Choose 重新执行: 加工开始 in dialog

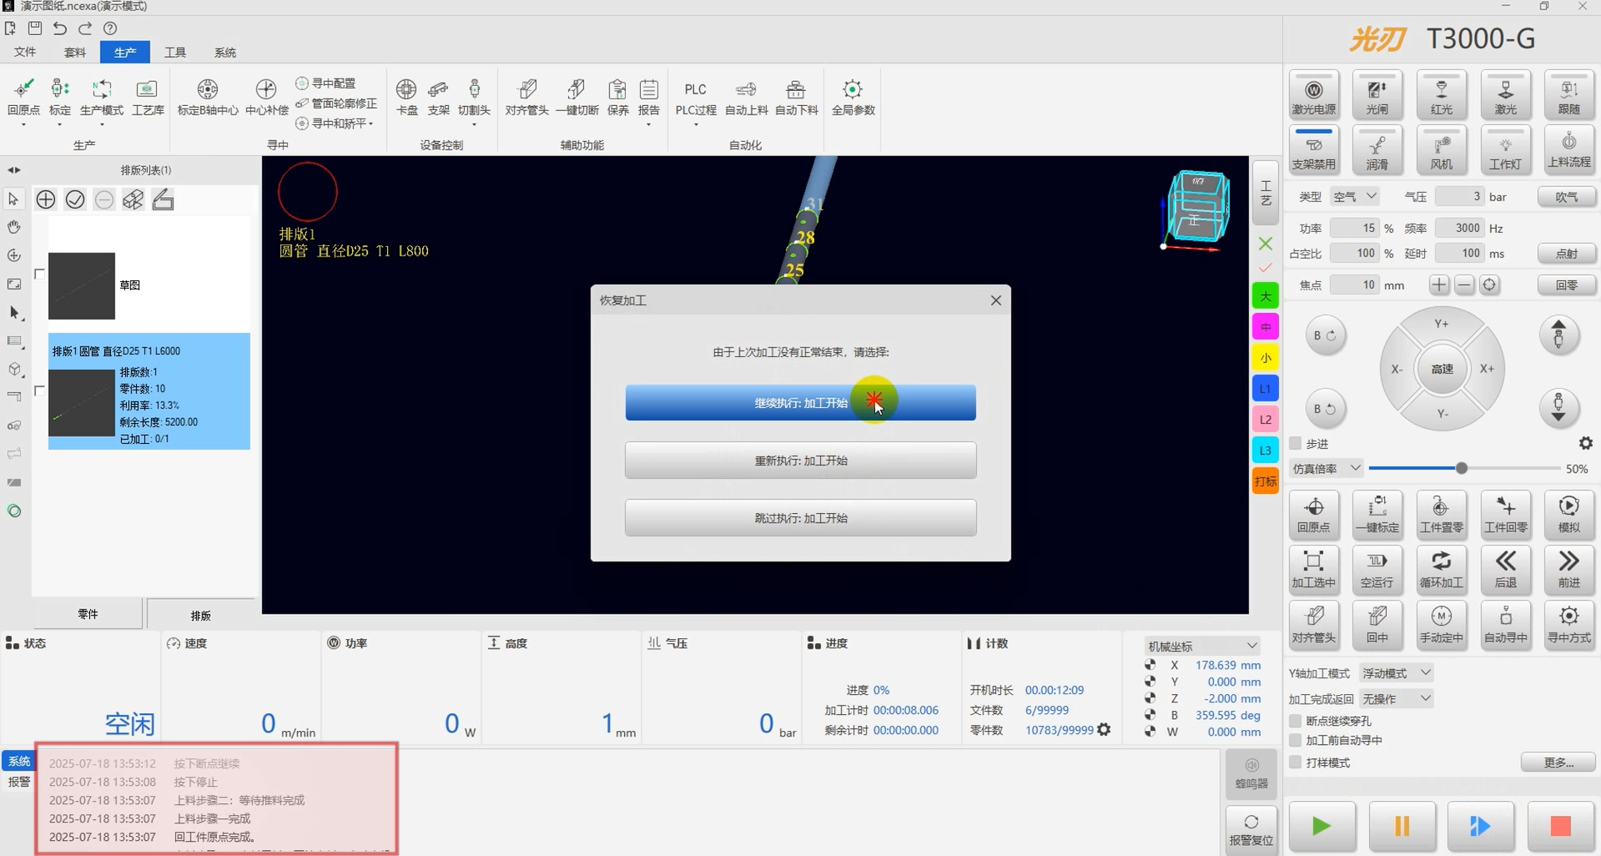point(800,461)
